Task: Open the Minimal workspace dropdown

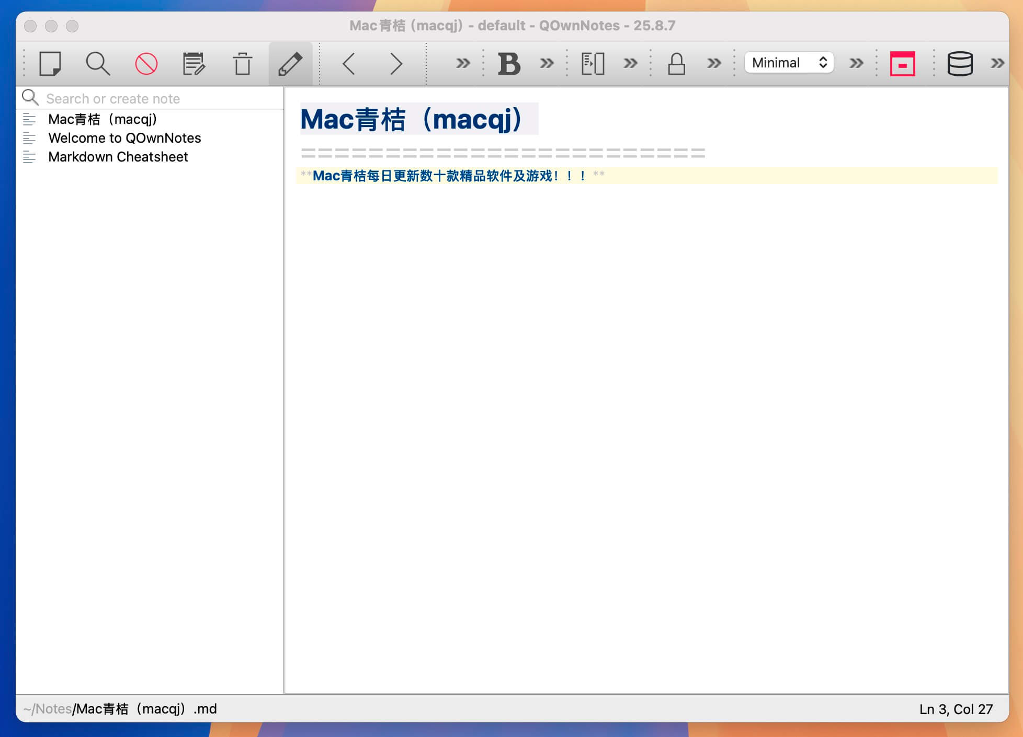Action: [x=789, y=63]
